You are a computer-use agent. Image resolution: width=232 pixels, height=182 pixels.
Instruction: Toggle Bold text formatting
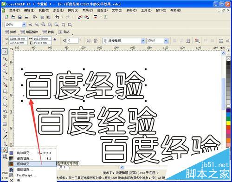(175, 41)
